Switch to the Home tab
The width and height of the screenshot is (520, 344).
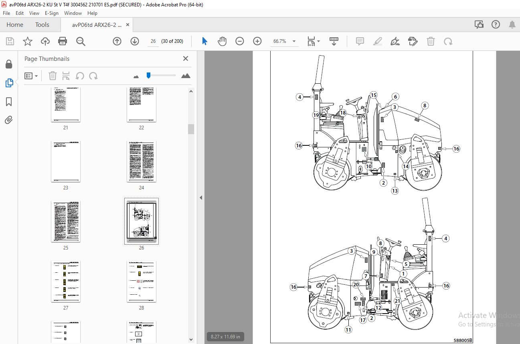(x=15, y=25)
